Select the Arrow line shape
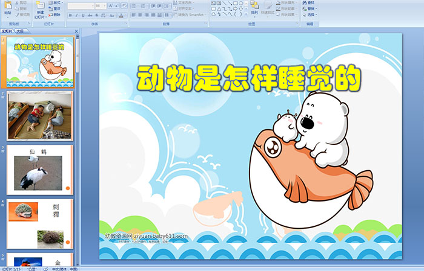 230,3
